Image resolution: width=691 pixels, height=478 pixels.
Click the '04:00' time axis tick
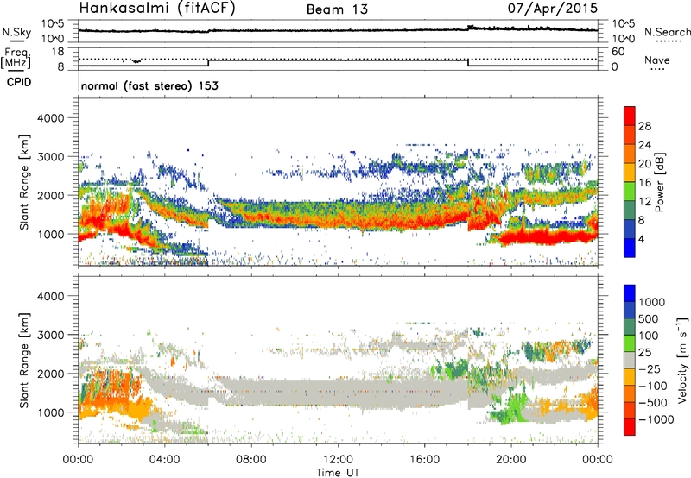pyautogui.click(x=164, y=460)
